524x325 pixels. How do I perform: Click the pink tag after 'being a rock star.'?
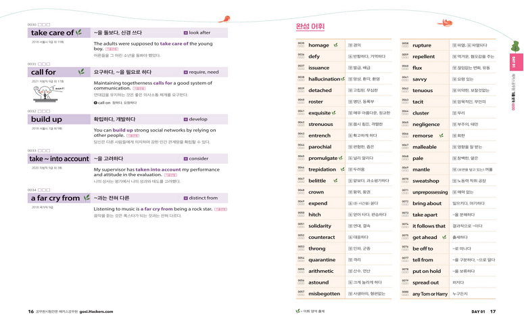pos(220,209)
